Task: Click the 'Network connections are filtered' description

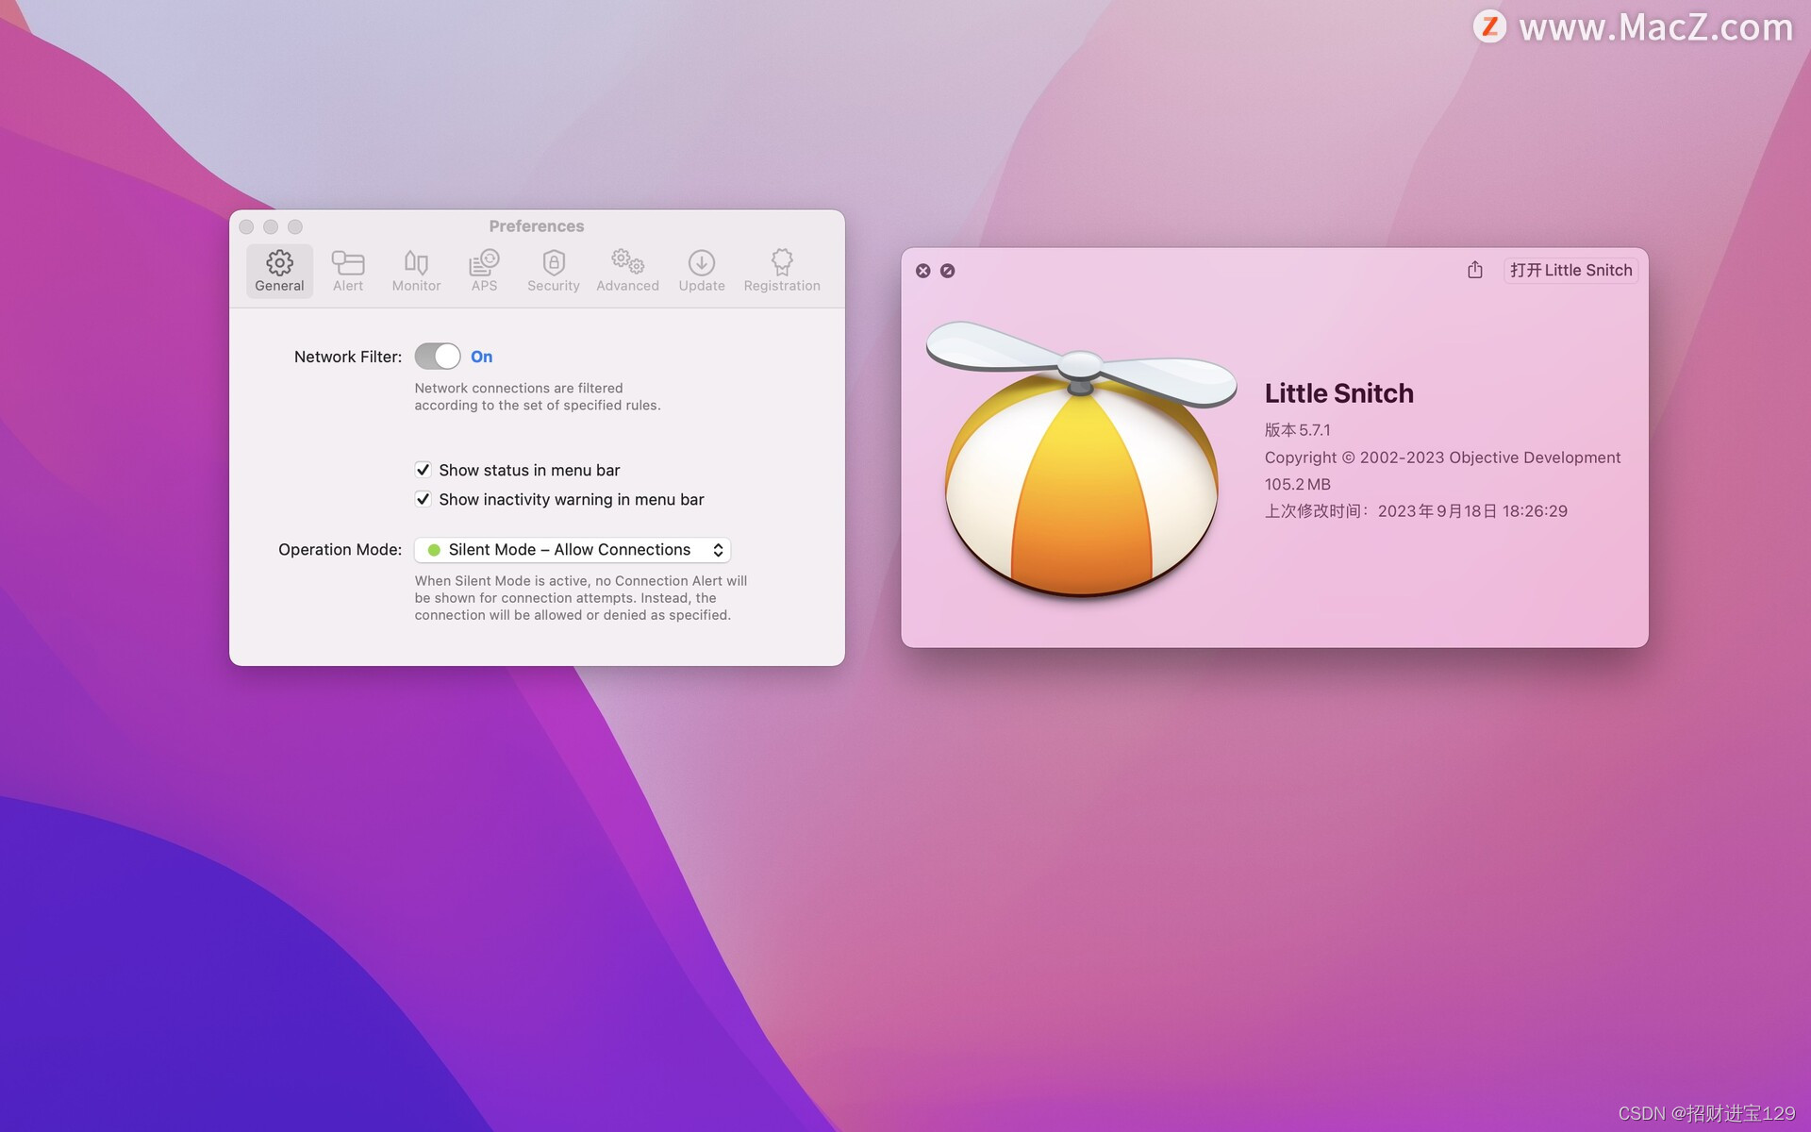Action: point(538,396)
